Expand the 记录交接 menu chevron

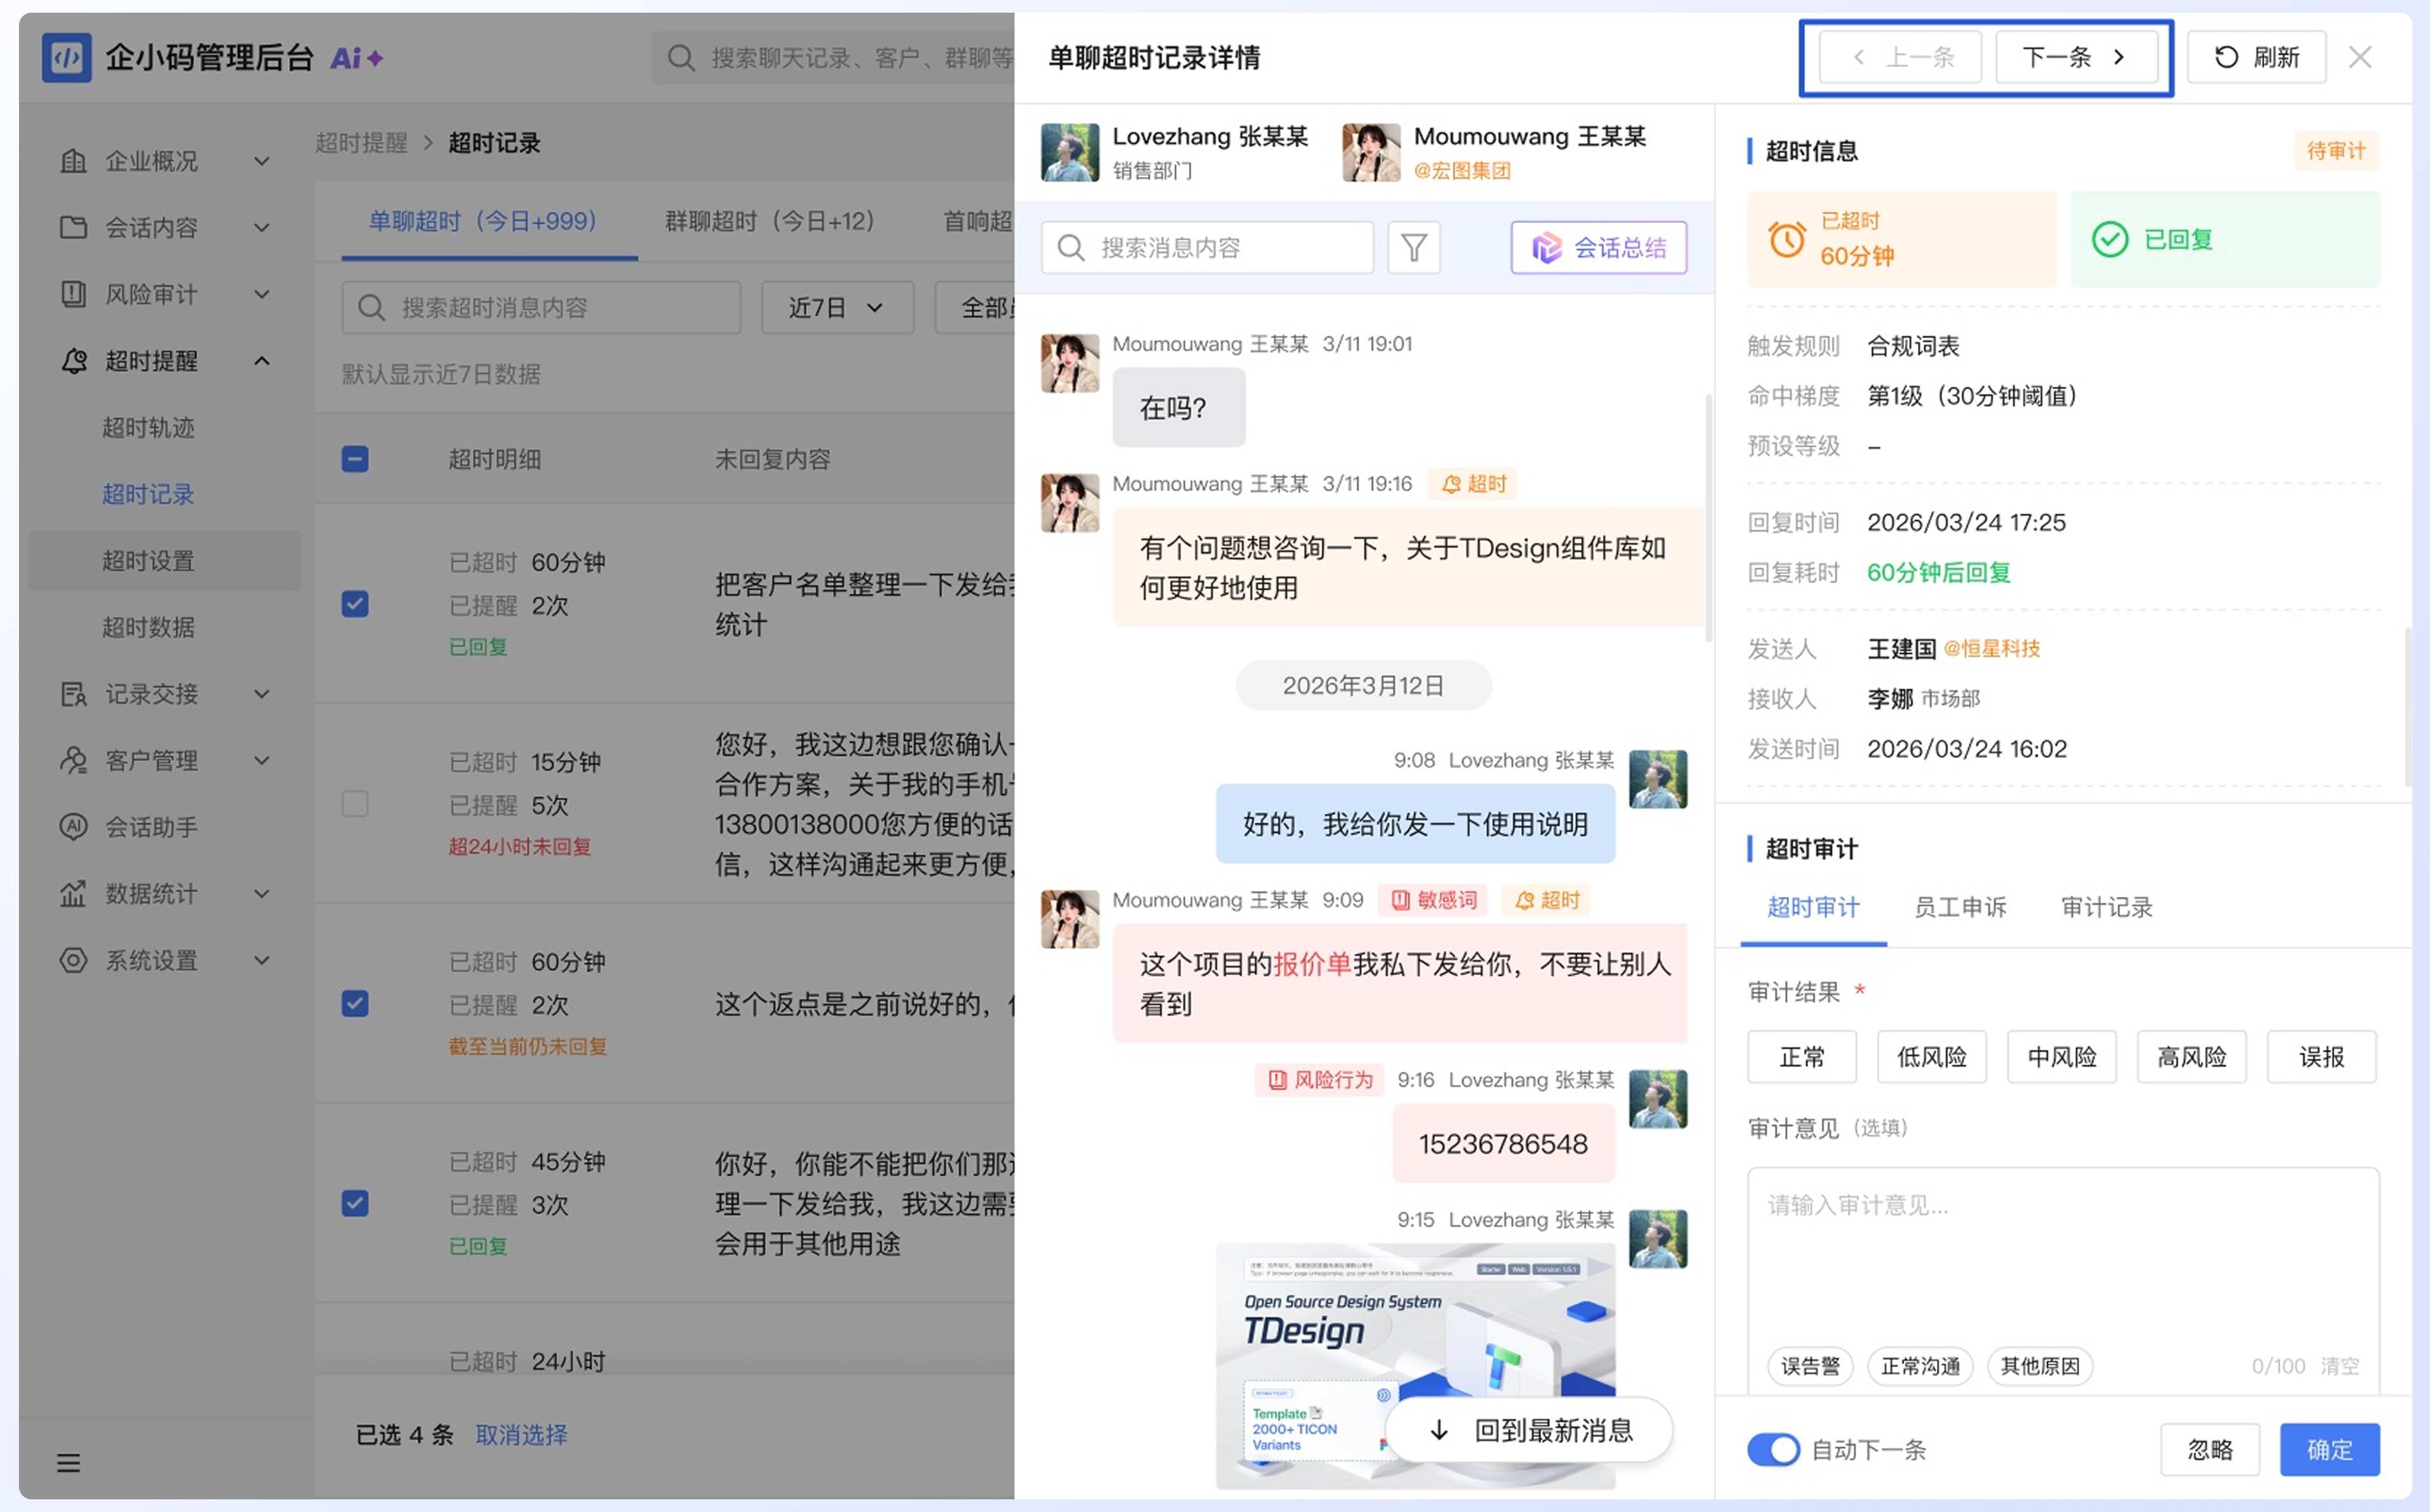[x=262, y=694]
